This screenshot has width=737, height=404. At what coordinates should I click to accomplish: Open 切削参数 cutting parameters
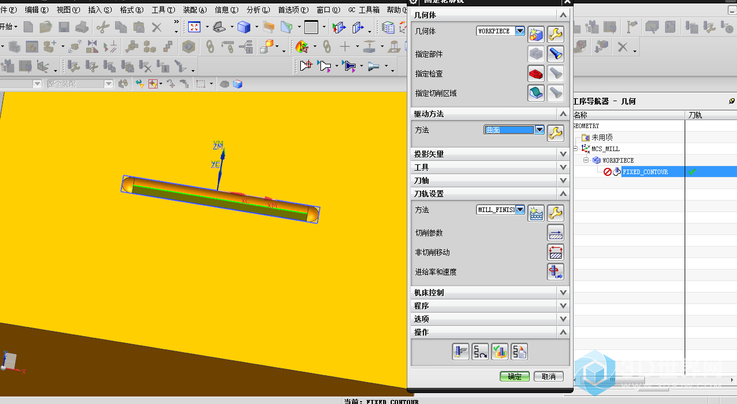pos(555,233)
